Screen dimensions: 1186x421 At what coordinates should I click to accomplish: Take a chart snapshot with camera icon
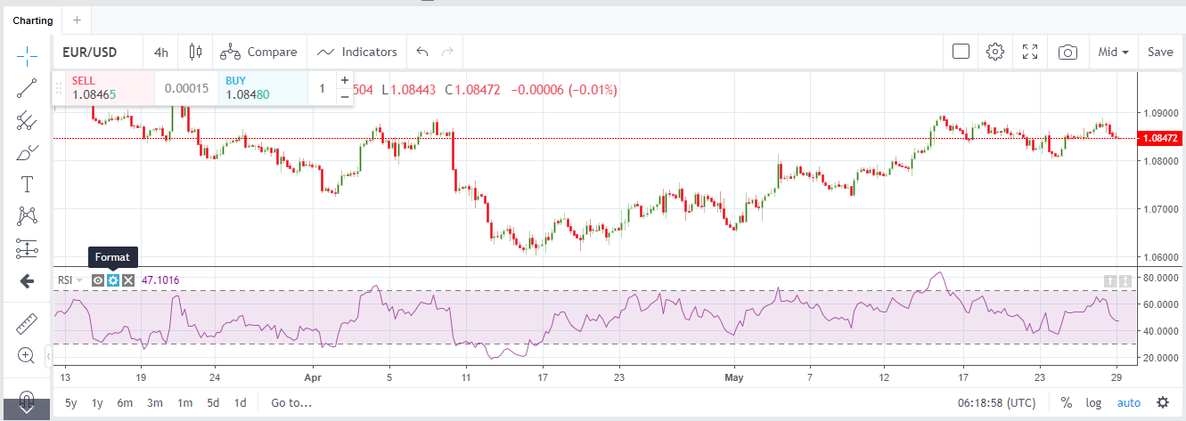1067,52
